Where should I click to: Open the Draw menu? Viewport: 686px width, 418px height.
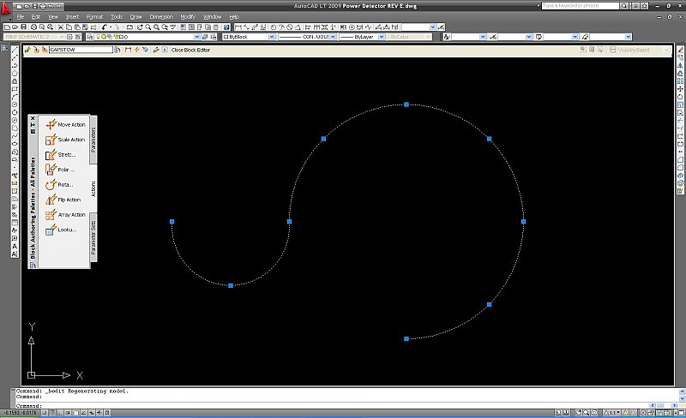tap(135, 16)
